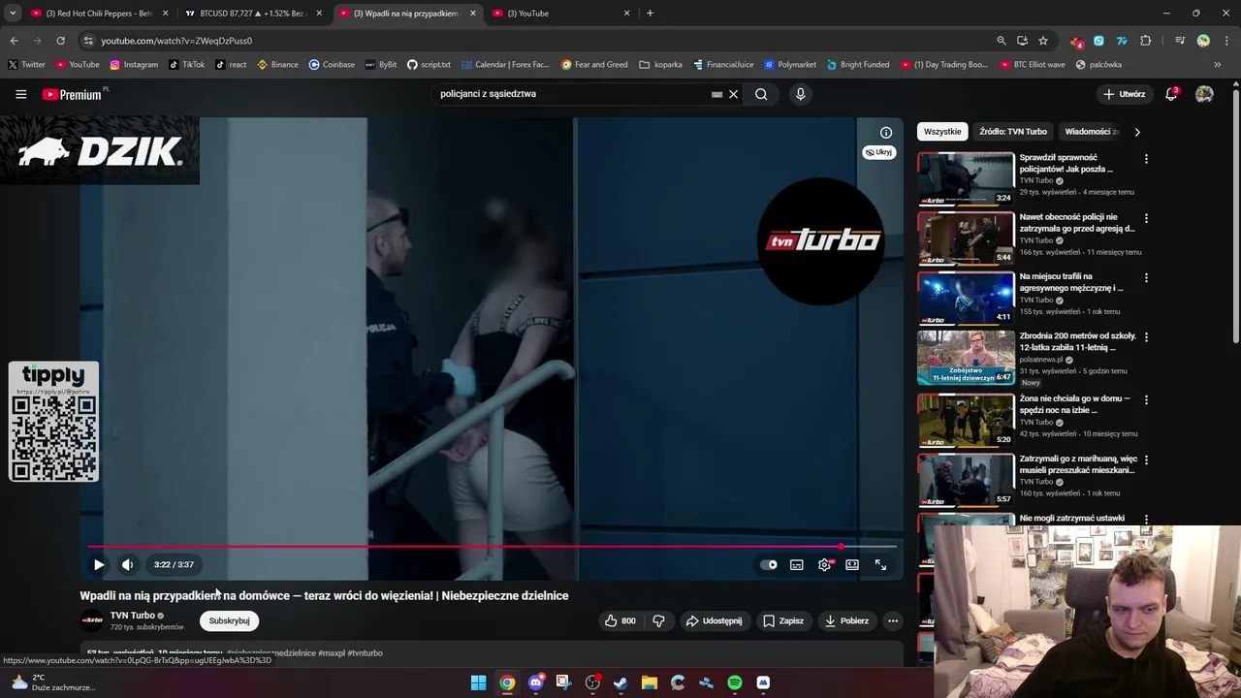Select the Źródło: TVN Turbo chip
The height and width of the screenshot is (698, 1241).
(x=1013, y=132)
